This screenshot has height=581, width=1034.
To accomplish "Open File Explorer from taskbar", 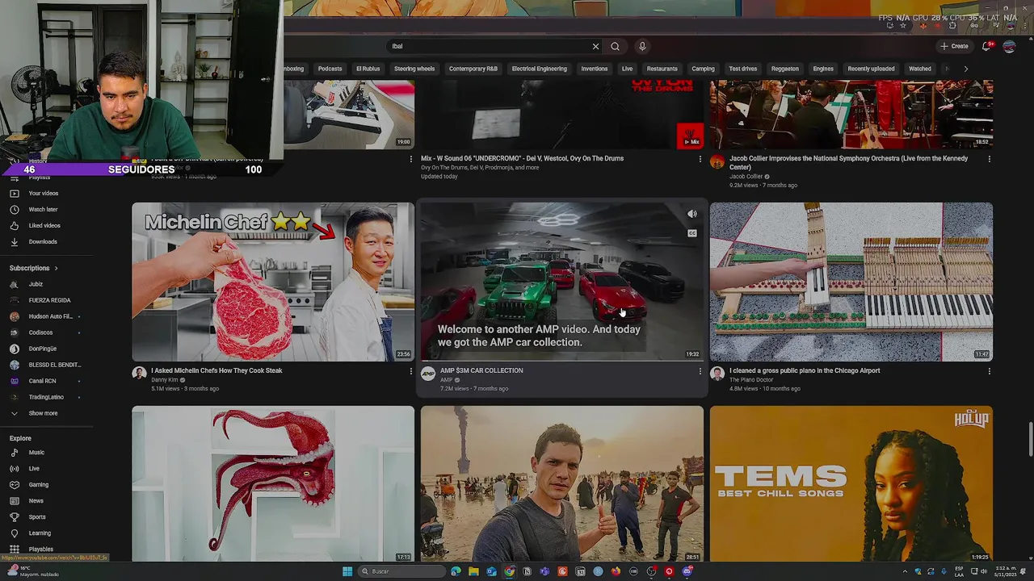I will tap(473, 571).
